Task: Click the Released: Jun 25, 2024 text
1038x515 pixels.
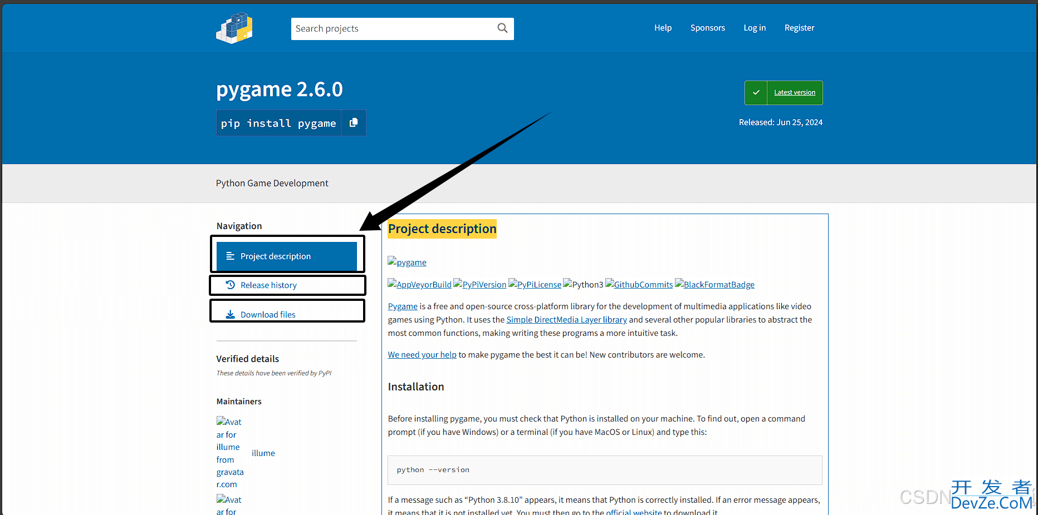Action: tap(781, 122)
